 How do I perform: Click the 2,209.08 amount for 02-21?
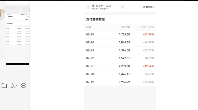point(124,66)
